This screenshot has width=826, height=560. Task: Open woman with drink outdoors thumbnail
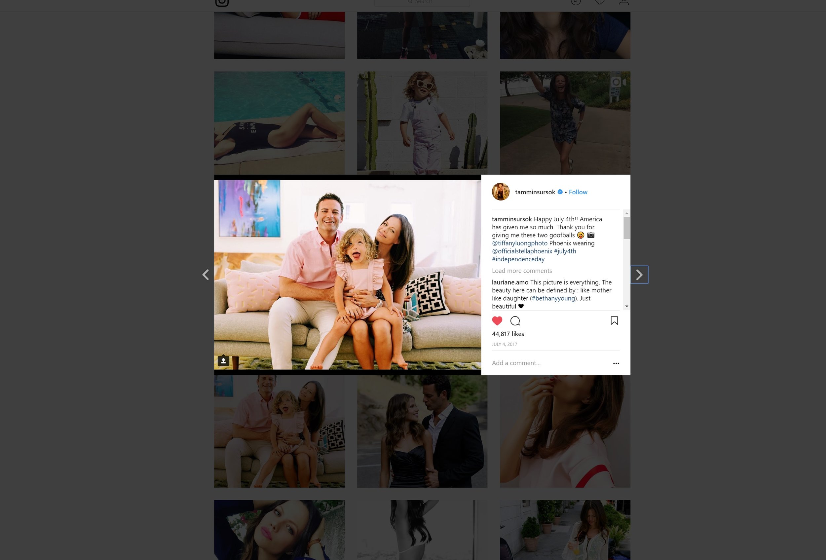pyautogui.click(x=565, y=530)
